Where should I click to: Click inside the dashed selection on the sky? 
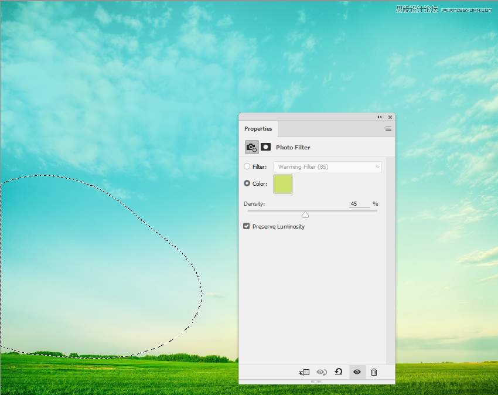click(94, 264)
